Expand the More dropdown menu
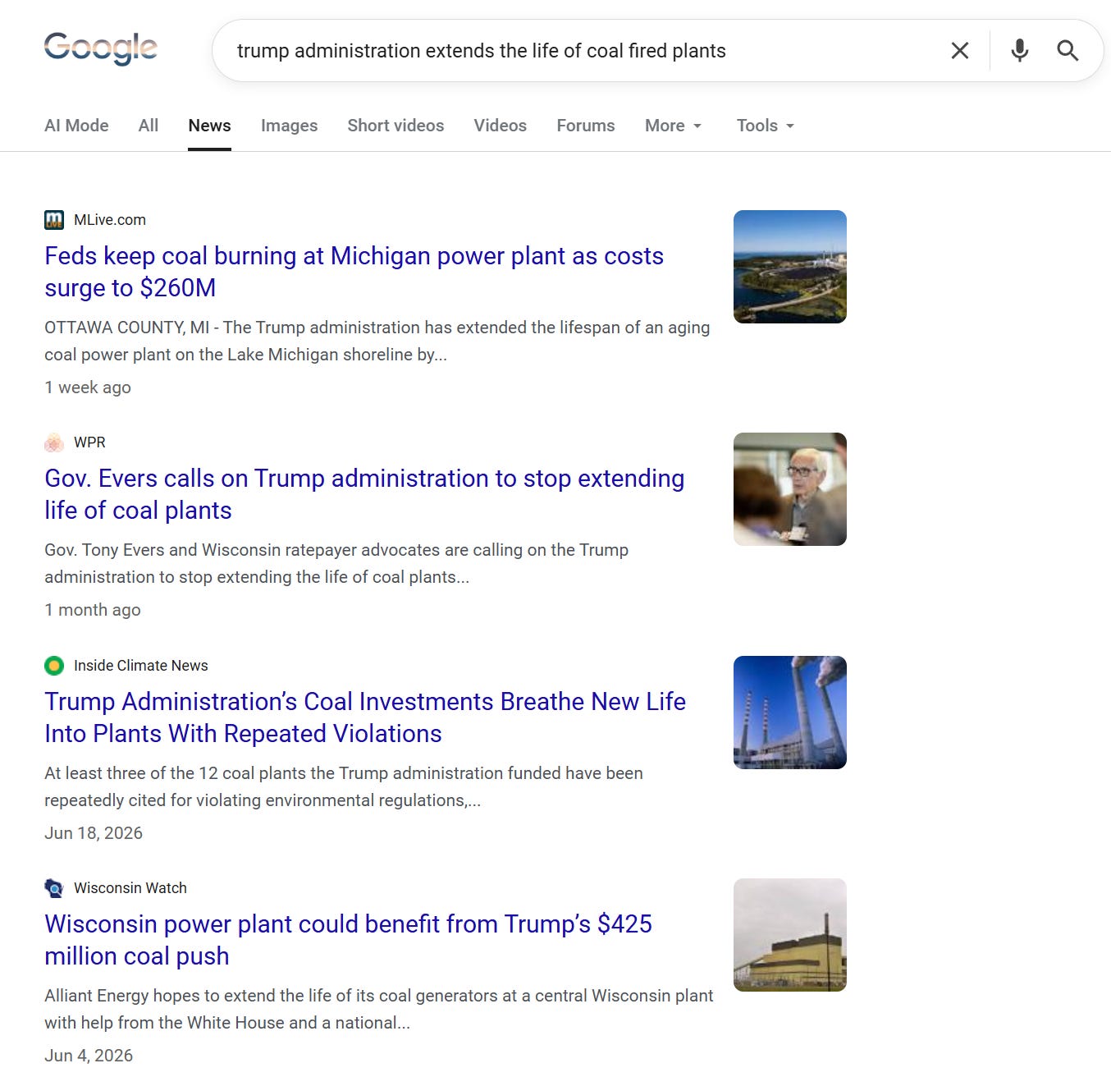Image resolution: width=1111 pixels, height=1077 pixels. pyautogui.click(x=674, y=126)
